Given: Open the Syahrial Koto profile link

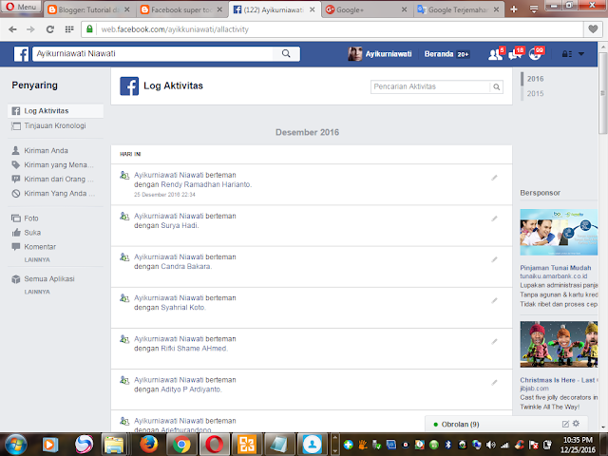Looking at the screenshot, I should (182, 308).
